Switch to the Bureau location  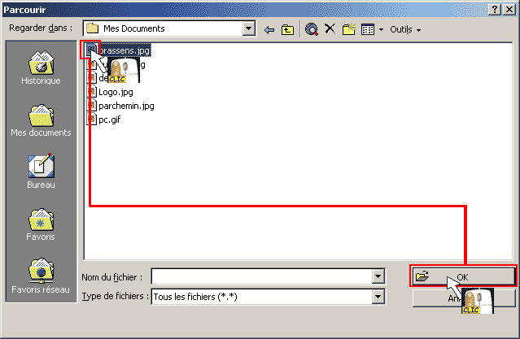[41, 172]
